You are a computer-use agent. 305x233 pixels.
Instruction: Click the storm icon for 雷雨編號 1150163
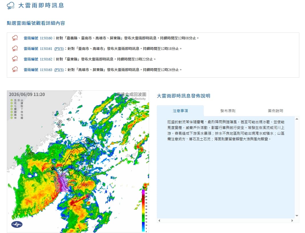click(x=15, y=70)
